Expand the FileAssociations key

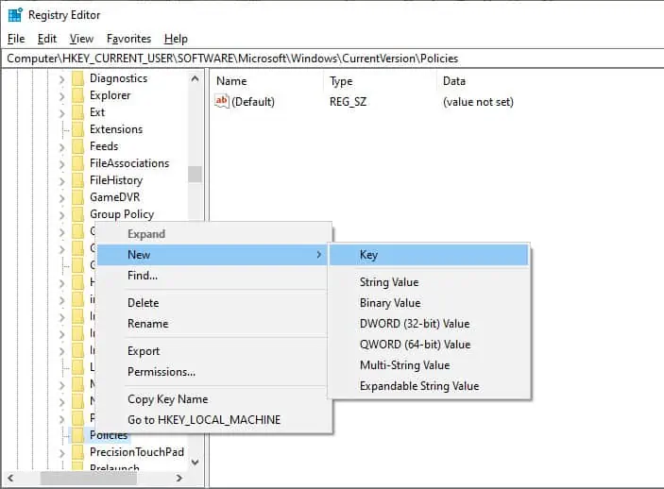click(x=61, y=164)
